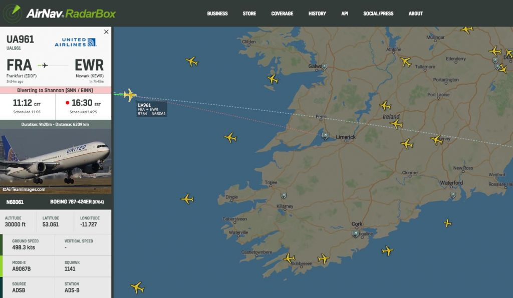The height and width of the screenshot is (298, 513).
Task: Click the UA961 flight number heading
Action: click(x=20, y=39)
